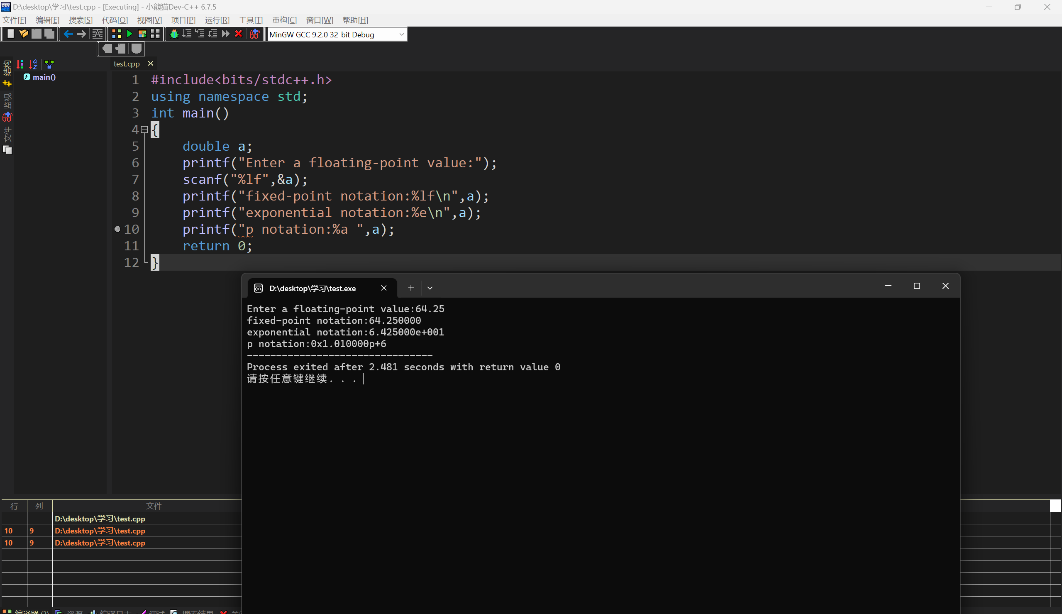
Task: Close the test.cpp editor tab
Action: click(x=151, y=63)
